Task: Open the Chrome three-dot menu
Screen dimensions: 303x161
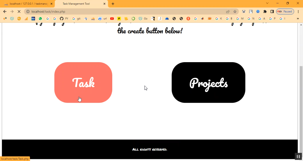Action: pos(298,11)
